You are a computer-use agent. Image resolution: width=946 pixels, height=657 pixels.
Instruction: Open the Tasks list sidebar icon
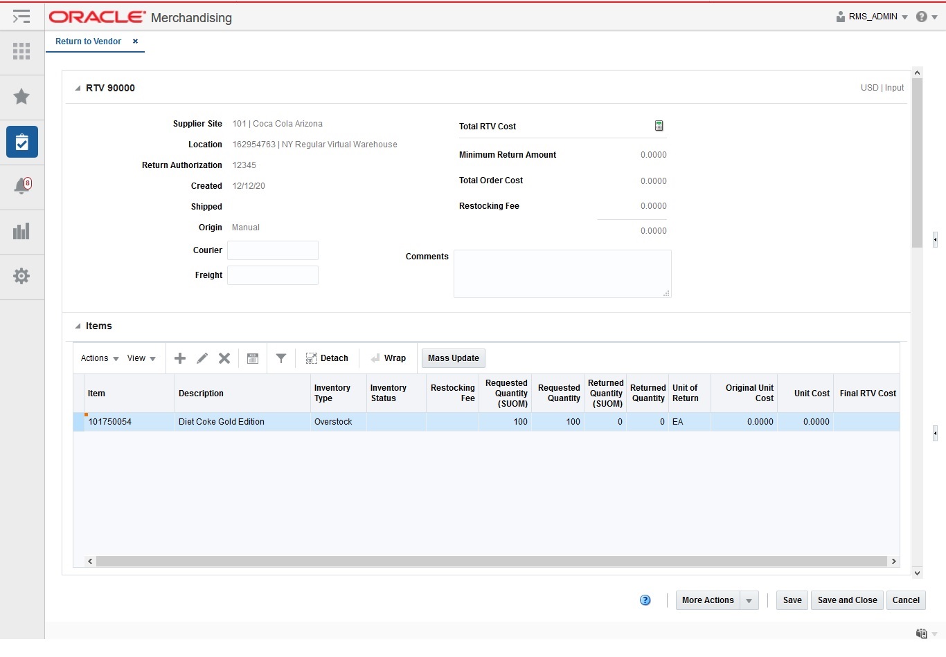click(21, 142)
